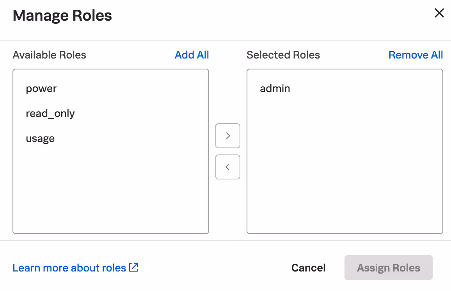Add all available roles
This screenshot has height=291, width=451.
(x=192, y=55)
